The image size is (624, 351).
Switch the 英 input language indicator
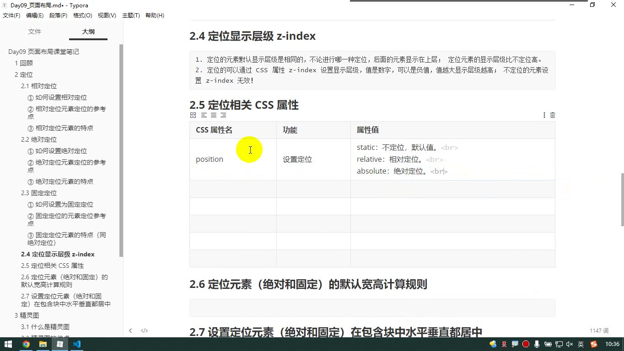coord(581,344)
